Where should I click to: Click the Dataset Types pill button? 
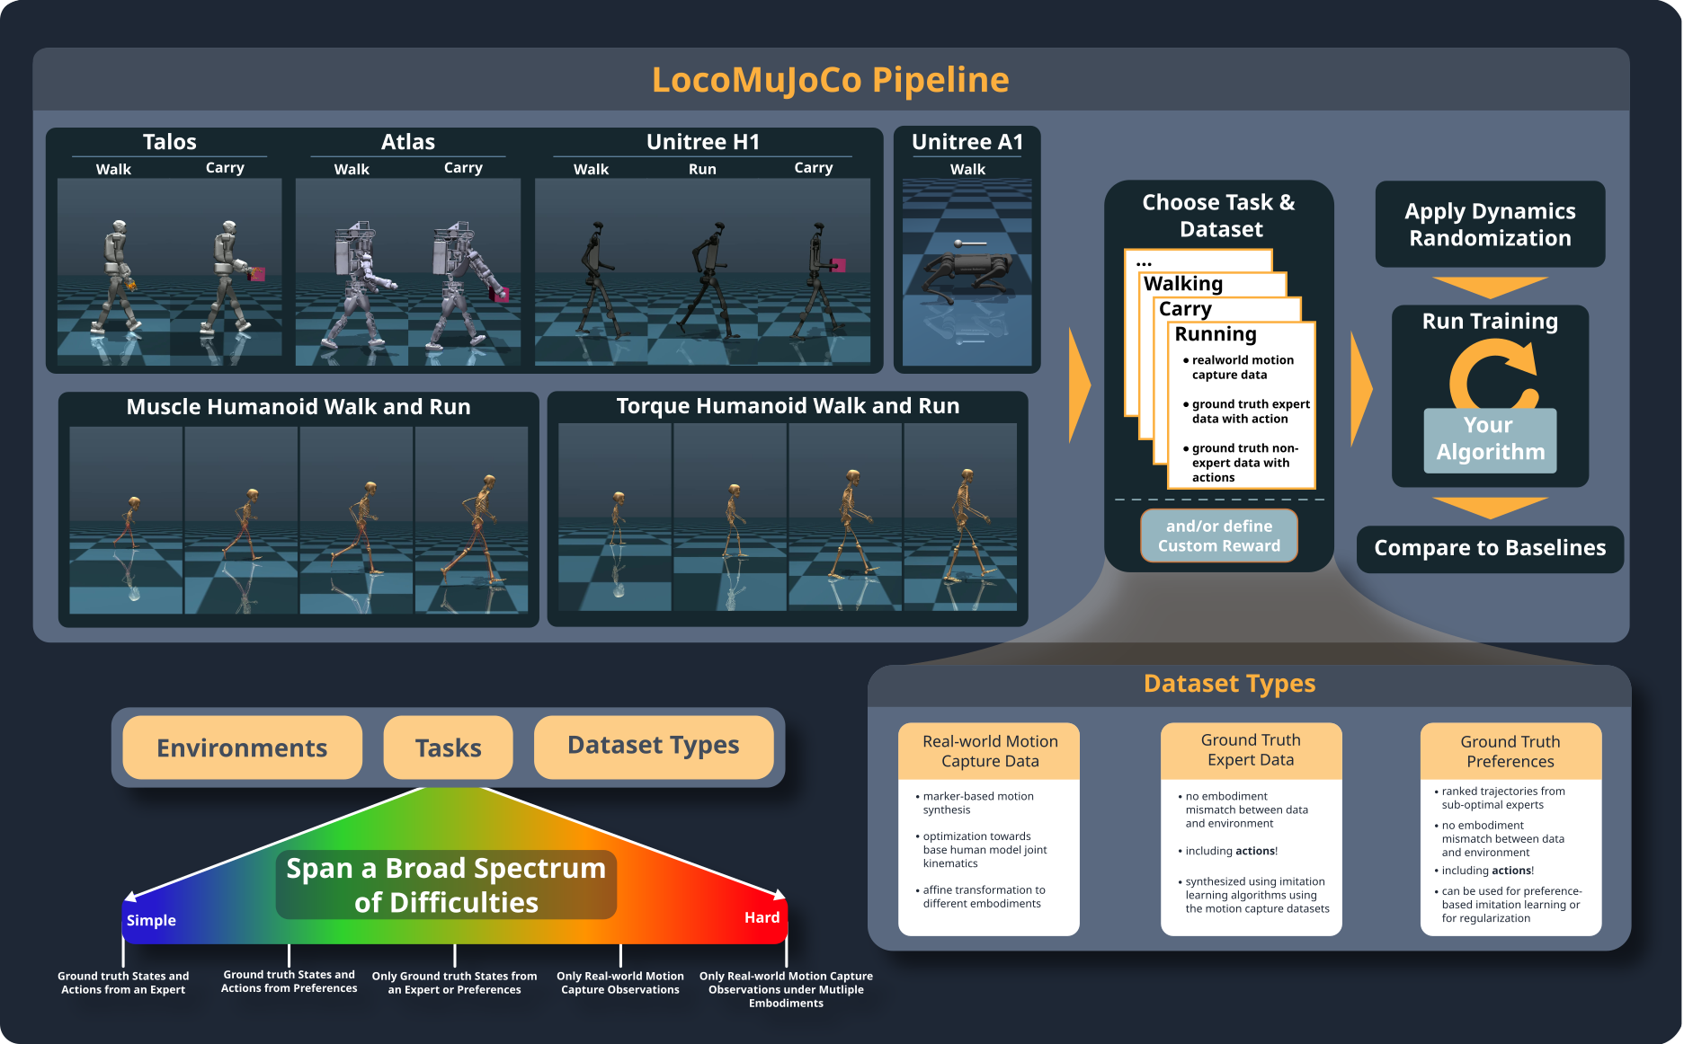(654, 746)
